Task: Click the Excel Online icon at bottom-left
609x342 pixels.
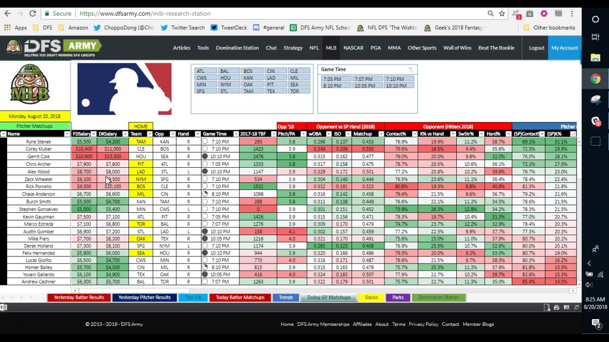Action: click(3, 308)
